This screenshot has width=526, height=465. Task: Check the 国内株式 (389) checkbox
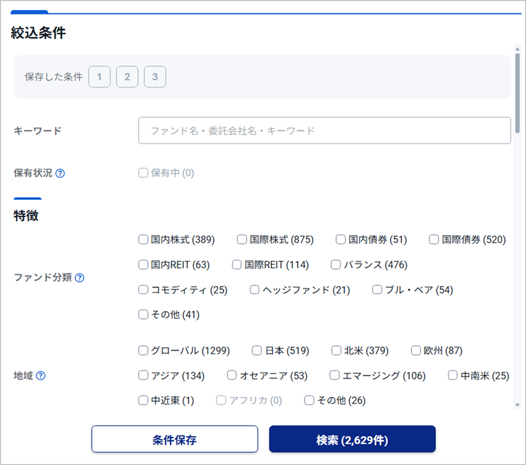pos(143,240)
